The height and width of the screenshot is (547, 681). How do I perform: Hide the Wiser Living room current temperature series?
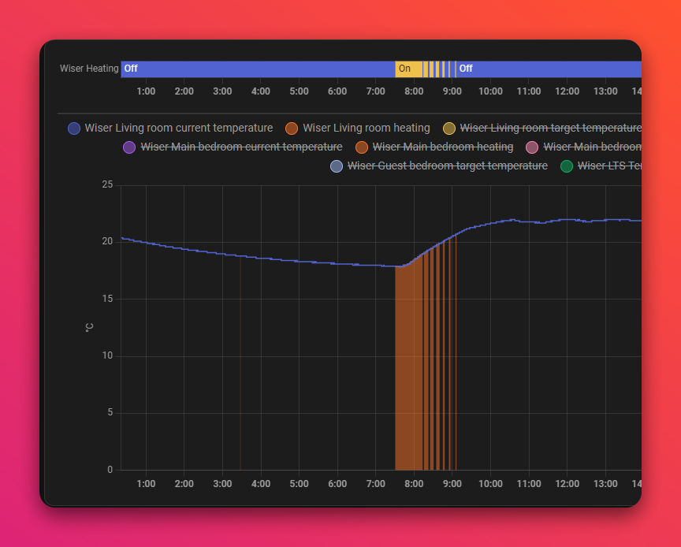180,128
